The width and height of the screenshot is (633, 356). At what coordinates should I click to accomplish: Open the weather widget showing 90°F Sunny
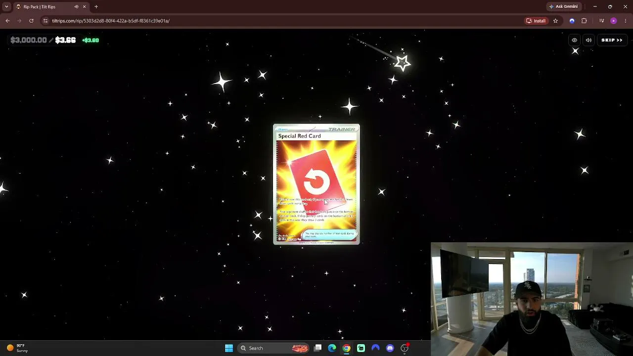(17, 348)
